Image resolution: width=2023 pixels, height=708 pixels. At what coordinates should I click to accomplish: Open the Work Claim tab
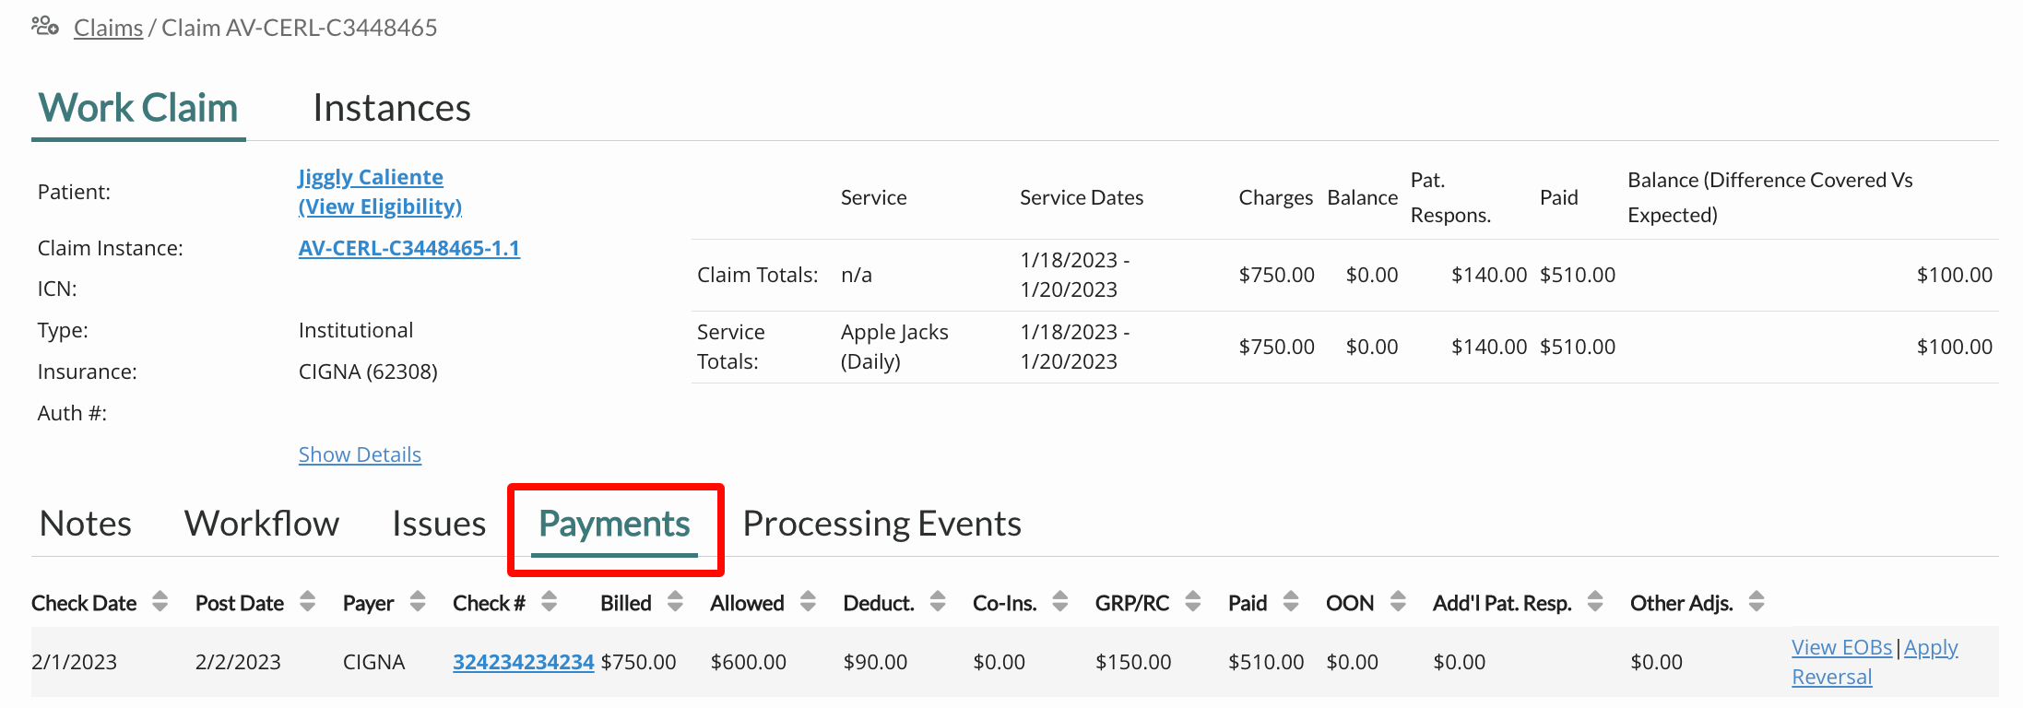pos(138,108)
